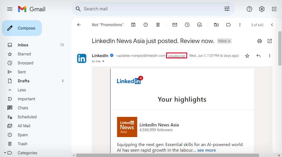Open the main menu hamburger icon

tap(10, 9)
